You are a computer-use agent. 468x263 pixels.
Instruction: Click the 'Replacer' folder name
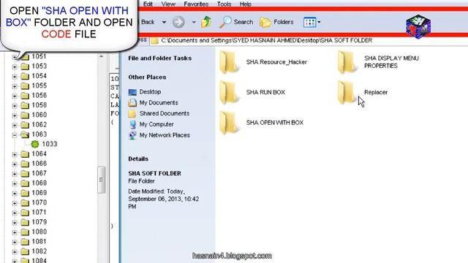pyautogui.click(x=376, y=93)
